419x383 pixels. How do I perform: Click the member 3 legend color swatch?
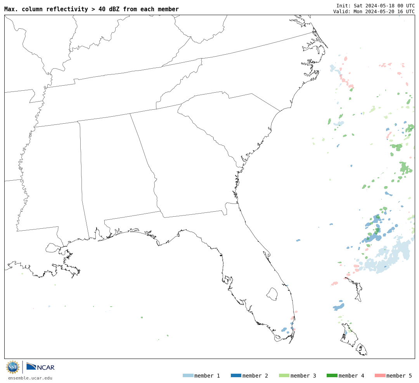tap(284, 376)
